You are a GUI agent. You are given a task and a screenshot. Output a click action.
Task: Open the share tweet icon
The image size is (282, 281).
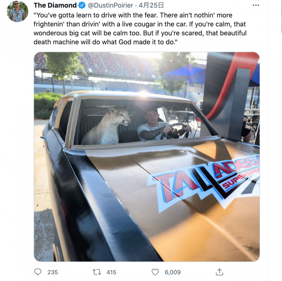(x=219, y=272)
